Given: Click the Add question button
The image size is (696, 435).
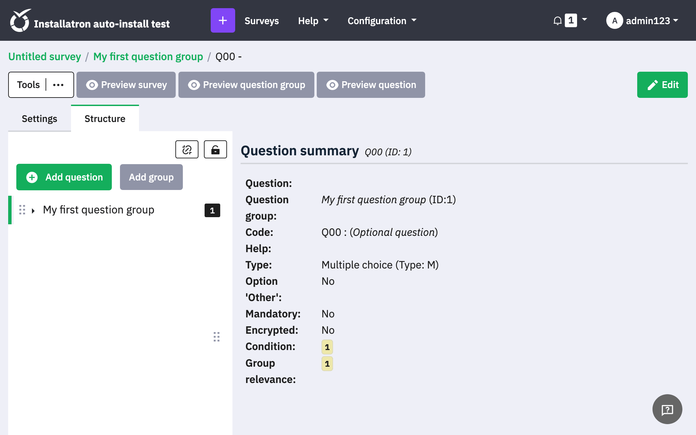Looking at the screenshot, I should (64, 177).
